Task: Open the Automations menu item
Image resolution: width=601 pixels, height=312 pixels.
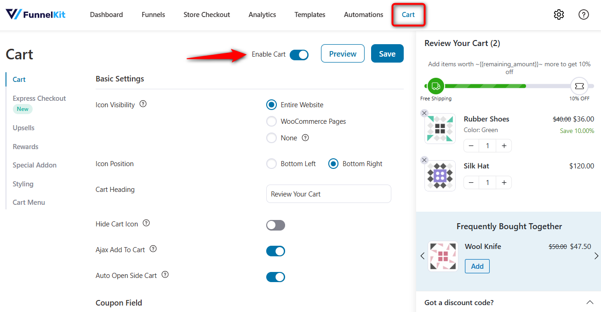Action: (x=363, y=14)
